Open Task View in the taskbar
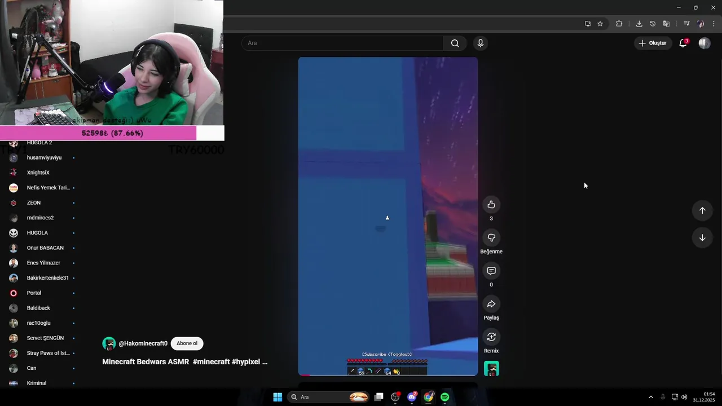 point(379,397)
